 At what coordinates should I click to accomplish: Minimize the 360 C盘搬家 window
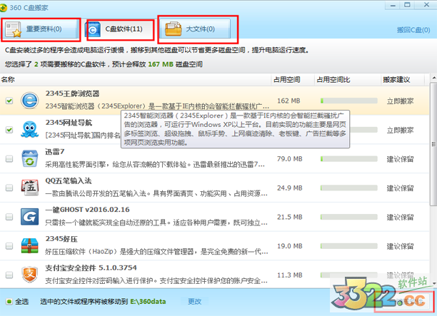[393, 6]
